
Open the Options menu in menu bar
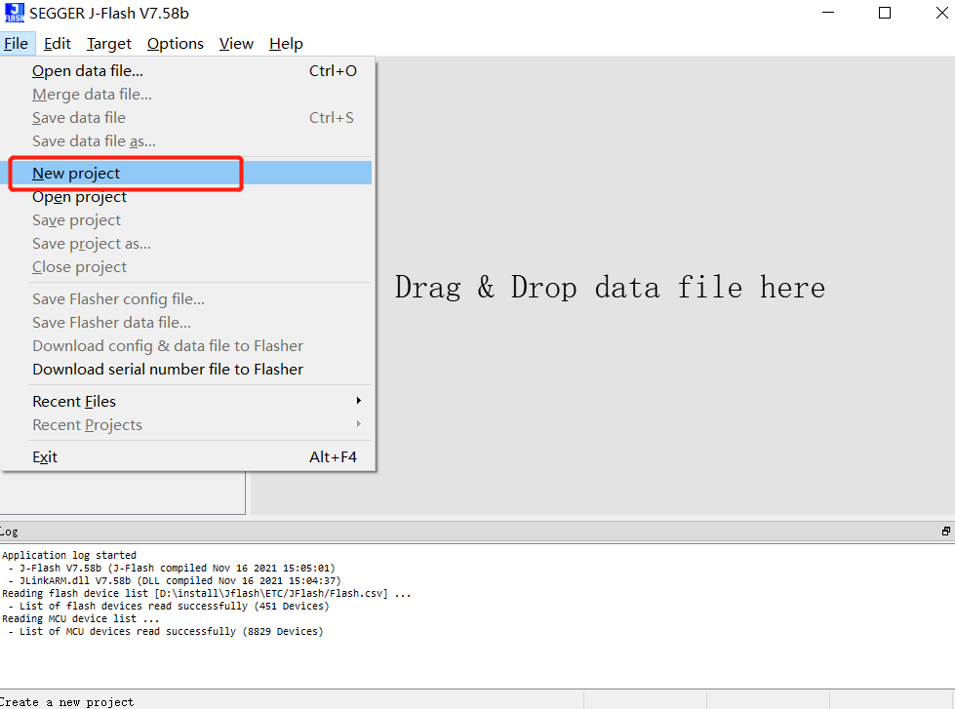(x=176, y=44)
